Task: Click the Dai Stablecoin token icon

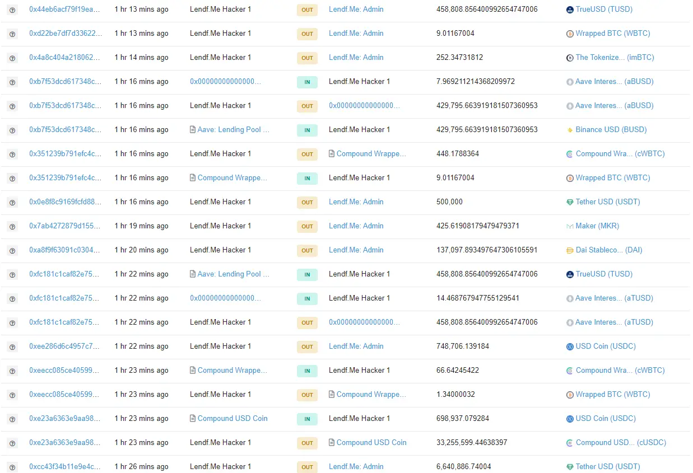Action: [570, 250]
